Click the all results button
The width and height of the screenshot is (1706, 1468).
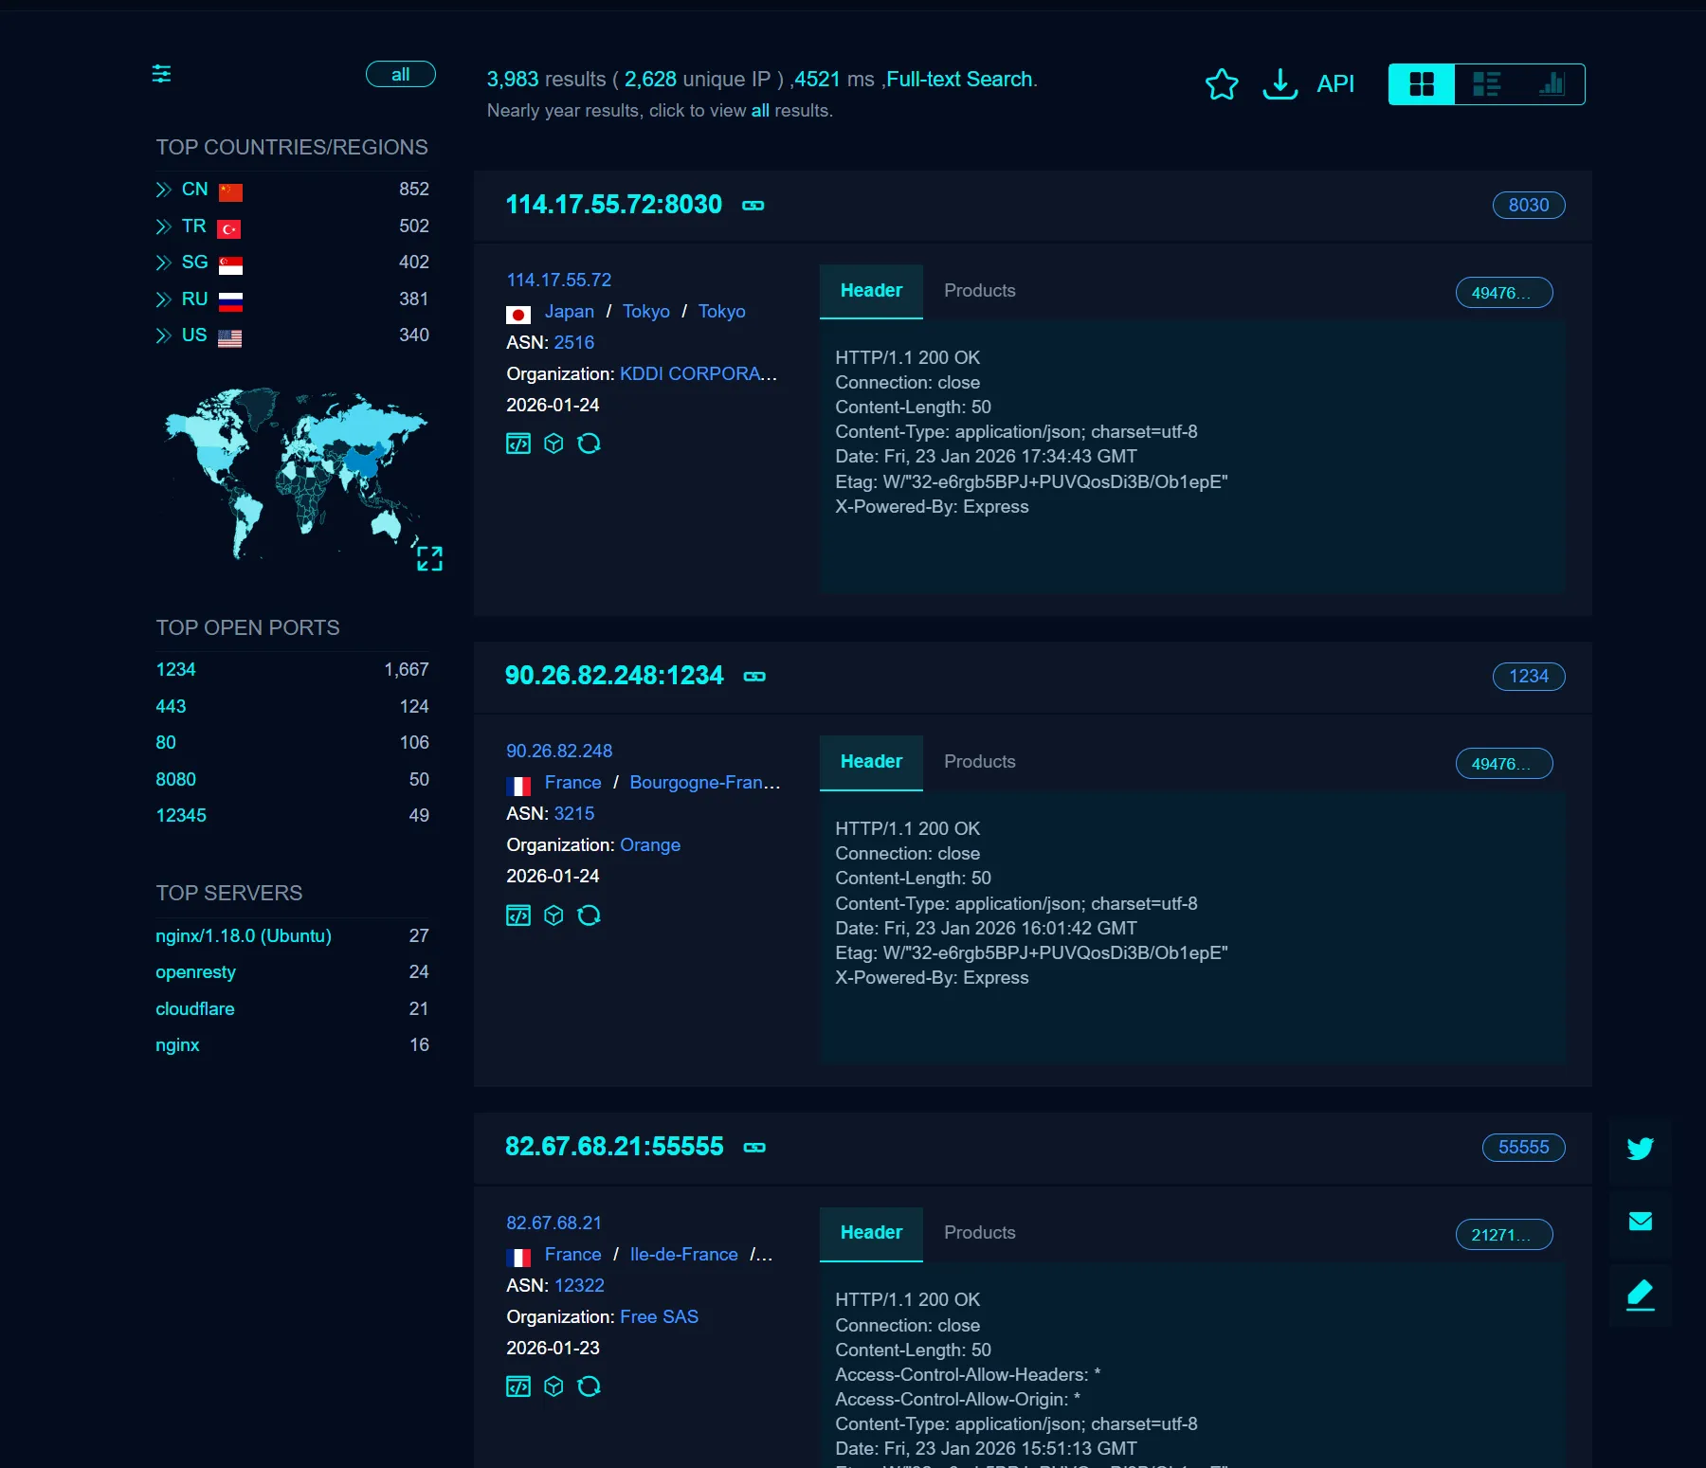[x=400, y=74]
